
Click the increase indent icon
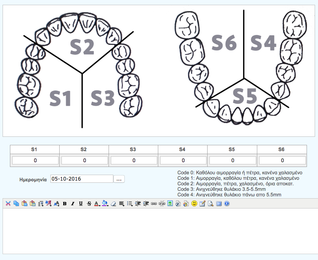(146, 203)
